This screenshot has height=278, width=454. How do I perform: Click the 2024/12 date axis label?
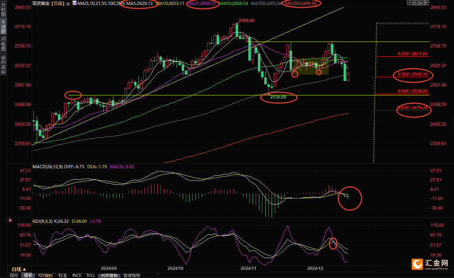pos(315,268)
